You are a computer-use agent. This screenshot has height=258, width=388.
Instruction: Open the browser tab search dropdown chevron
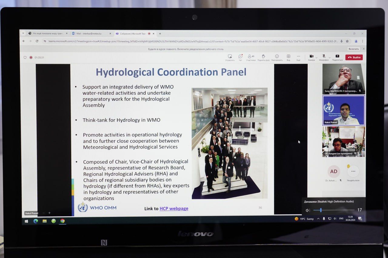click(24, 34)
